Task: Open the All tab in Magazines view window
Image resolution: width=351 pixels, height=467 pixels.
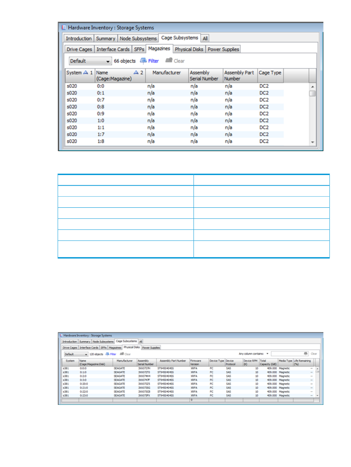Action: tap(205, 38)
